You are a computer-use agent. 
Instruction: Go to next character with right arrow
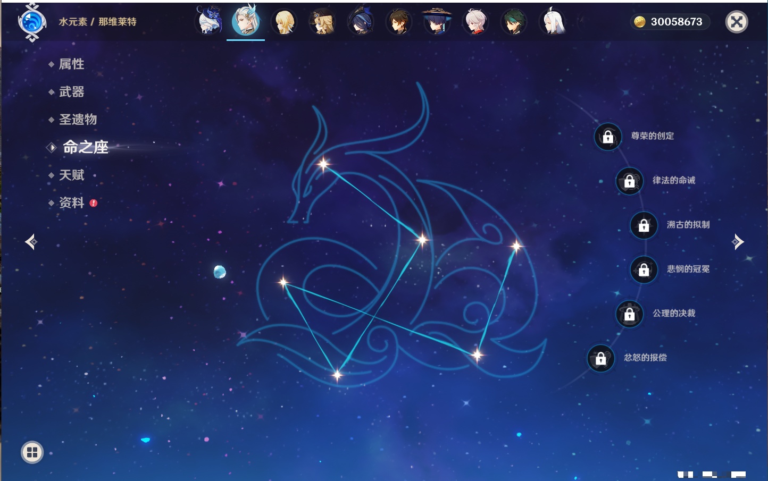pos(738,242)
